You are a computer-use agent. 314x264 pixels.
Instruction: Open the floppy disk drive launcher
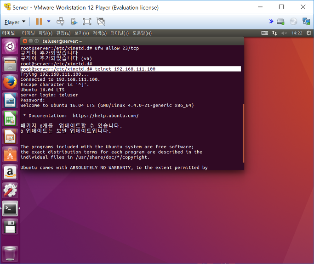(x=10, y=226)
